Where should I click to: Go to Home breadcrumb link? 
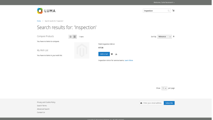click(39, 21)
